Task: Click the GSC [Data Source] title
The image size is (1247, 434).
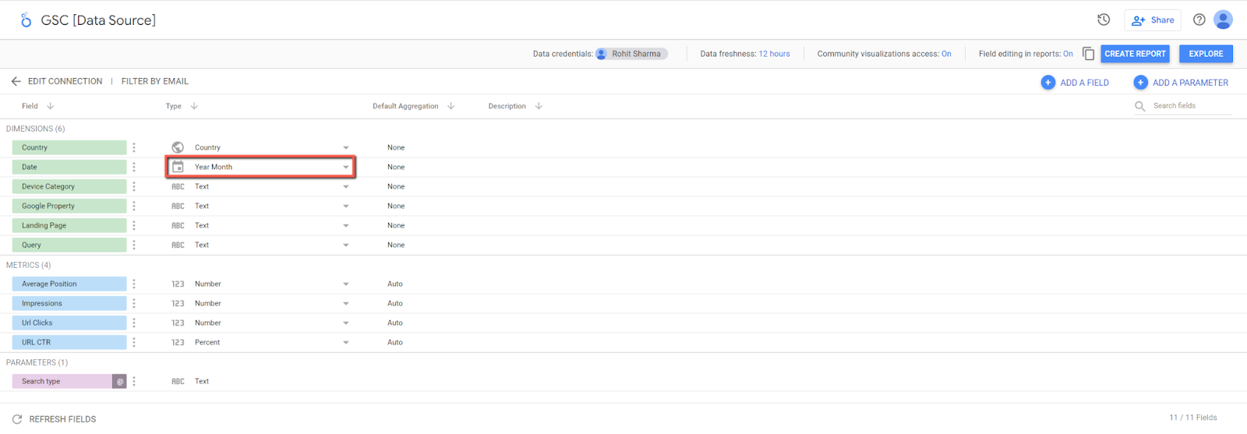Action: [98, 20]
